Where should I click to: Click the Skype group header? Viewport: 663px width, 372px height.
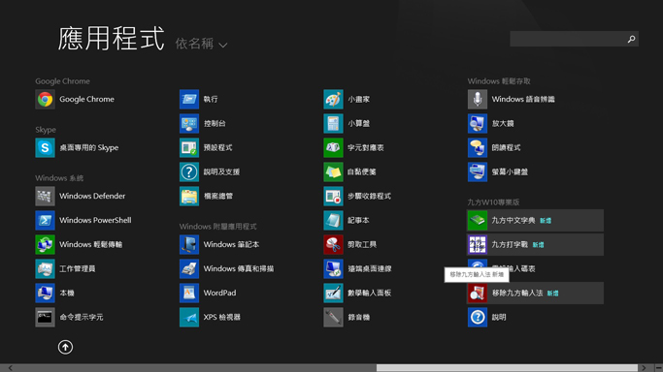(x=46, y=130)
